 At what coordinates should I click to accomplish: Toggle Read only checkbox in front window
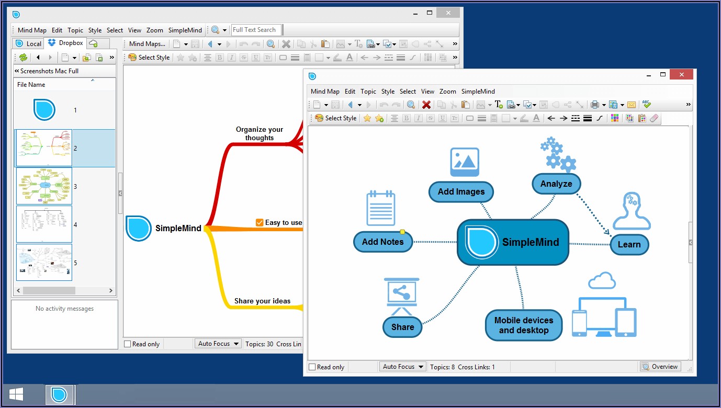coord(312,367)
